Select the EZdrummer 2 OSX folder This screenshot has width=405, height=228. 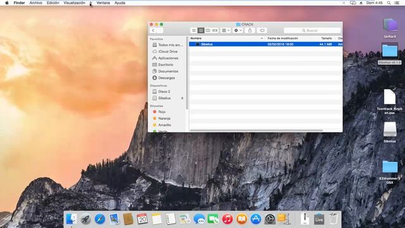[390, 172]
